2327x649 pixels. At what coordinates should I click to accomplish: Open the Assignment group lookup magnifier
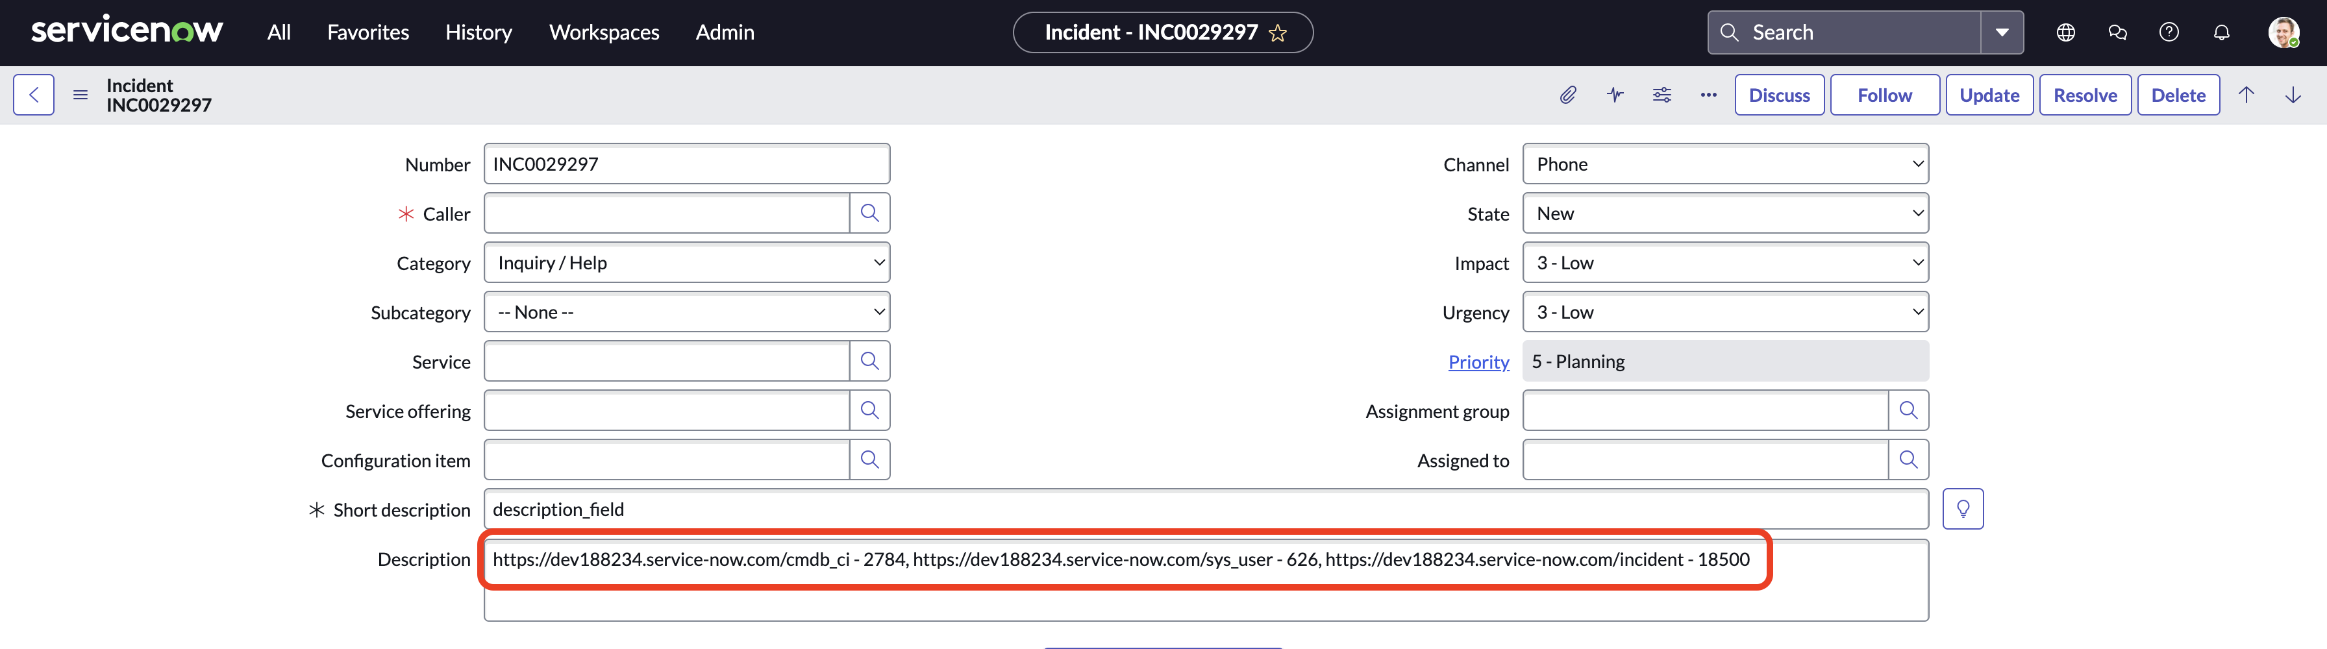click(1909, 410)
